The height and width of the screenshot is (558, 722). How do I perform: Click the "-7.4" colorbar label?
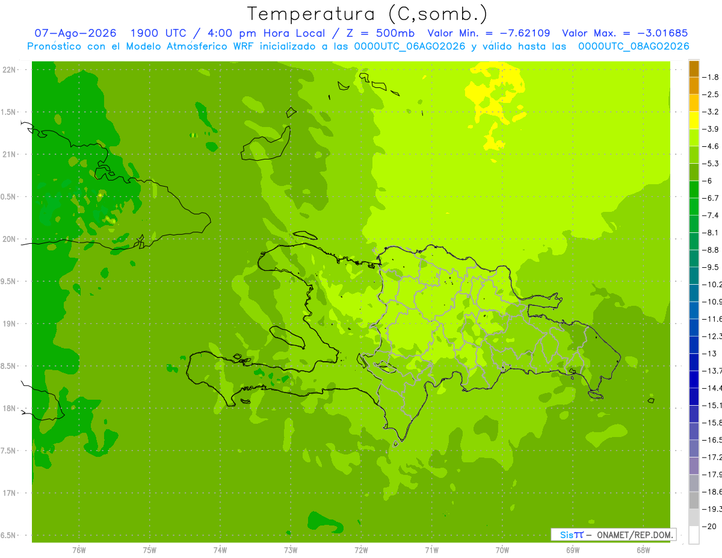[x=712, y=215]
